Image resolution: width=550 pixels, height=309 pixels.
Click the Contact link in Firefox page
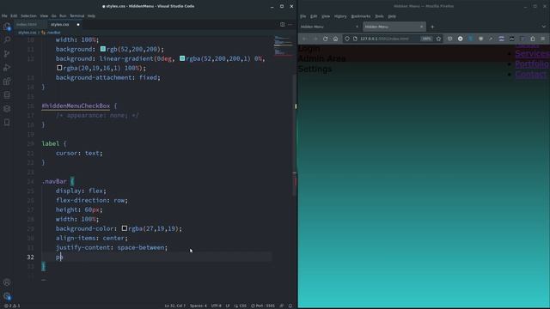tap(530, 75)
